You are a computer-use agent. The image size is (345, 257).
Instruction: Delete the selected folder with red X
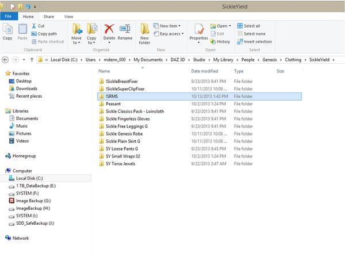109,33
